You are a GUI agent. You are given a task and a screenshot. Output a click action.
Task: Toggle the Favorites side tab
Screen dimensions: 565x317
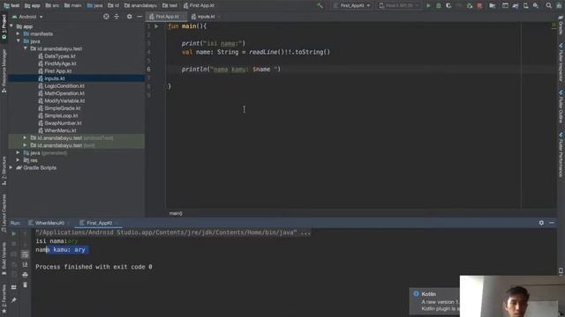4,299
